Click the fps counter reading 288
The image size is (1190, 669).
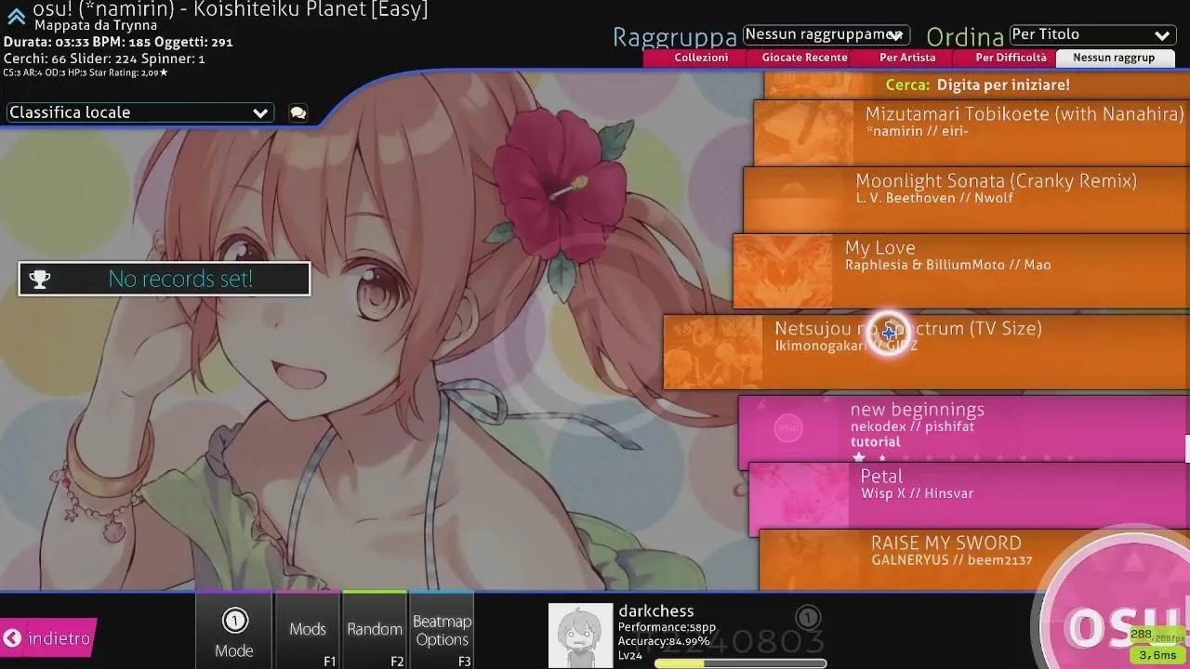[x=1155, y=636]
